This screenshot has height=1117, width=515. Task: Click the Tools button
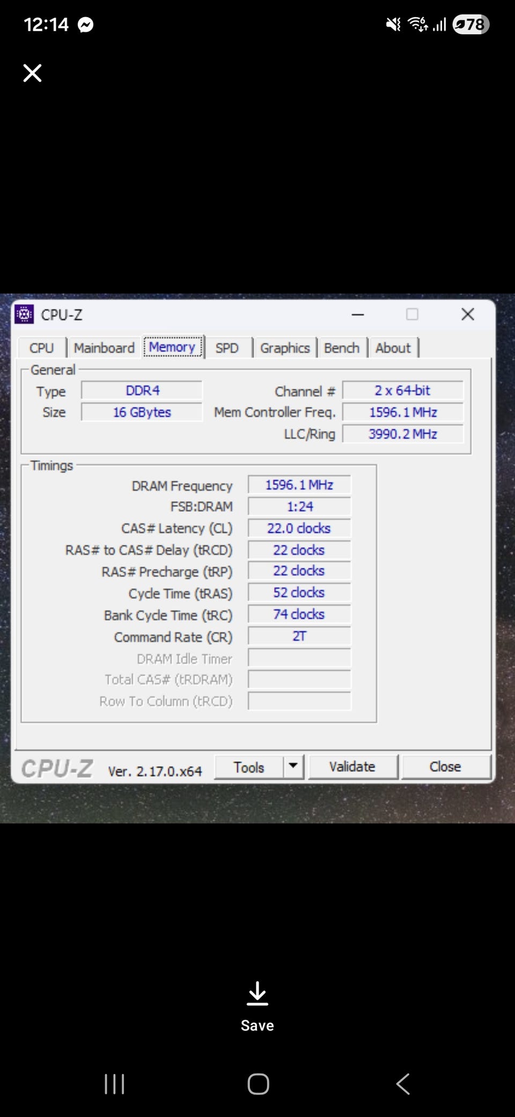249,767
